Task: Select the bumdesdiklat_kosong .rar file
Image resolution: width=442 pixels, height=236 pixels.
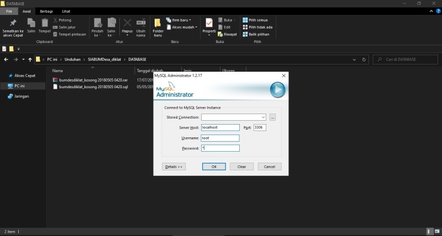Action: pos(90,80)
